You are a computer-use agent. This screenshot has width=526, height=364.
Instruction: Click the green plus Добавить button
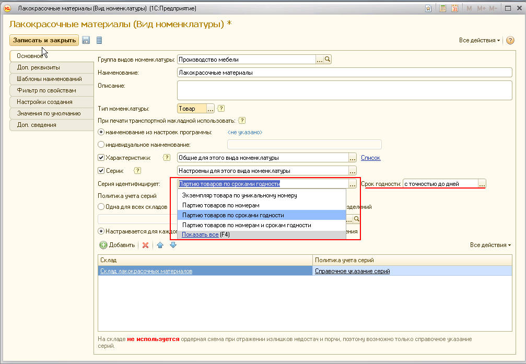[x=117, y=245]
